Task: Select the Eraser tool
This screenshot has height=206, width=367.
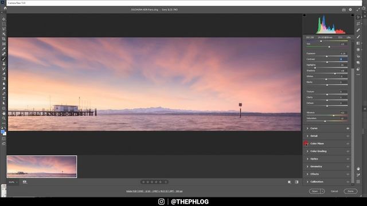Action: coord(3,74)
